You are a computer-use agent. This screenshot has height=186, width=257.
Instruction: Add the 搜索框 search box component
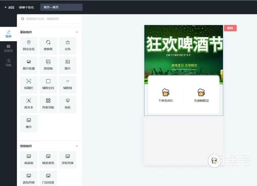[48, 46]
